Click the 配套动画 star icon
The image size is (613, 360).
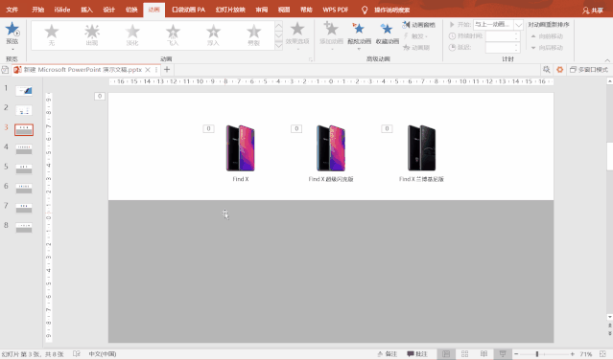(x=359, y=29)
